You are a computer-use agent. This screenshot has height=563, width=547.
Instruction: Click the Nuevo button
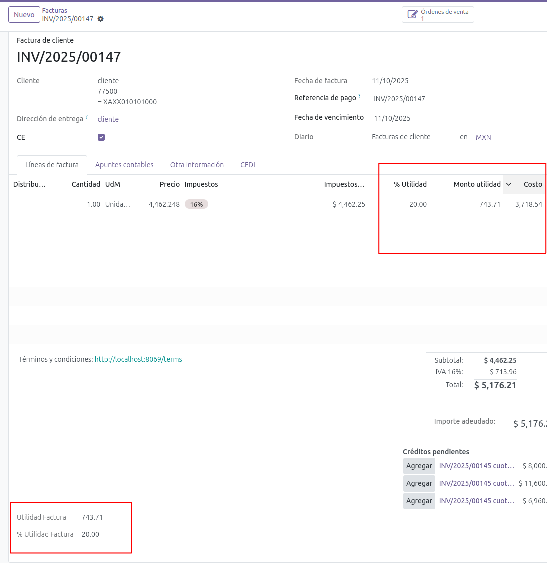tap(24, 15)
